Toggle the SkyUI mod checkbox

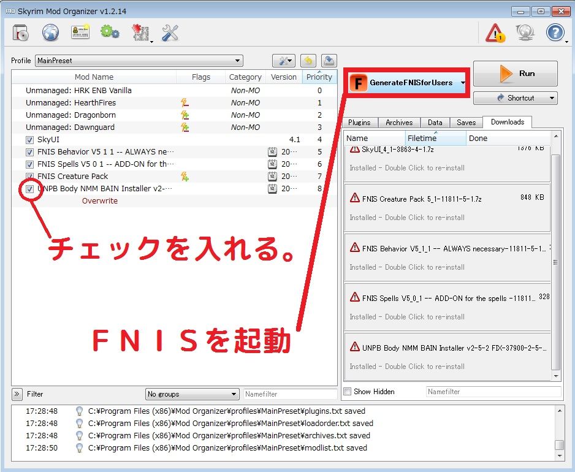[x=29, y=140]
